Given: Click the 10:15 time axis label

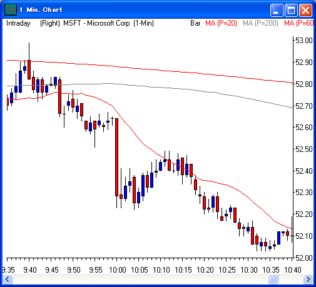Looking at the screenshot, I should point(183,270).
